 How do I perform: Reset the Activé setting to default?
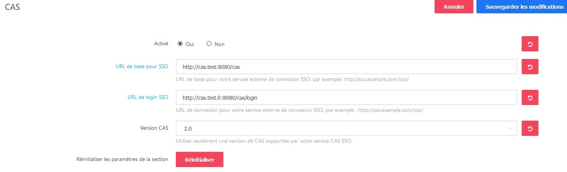(x=530, y=44)
